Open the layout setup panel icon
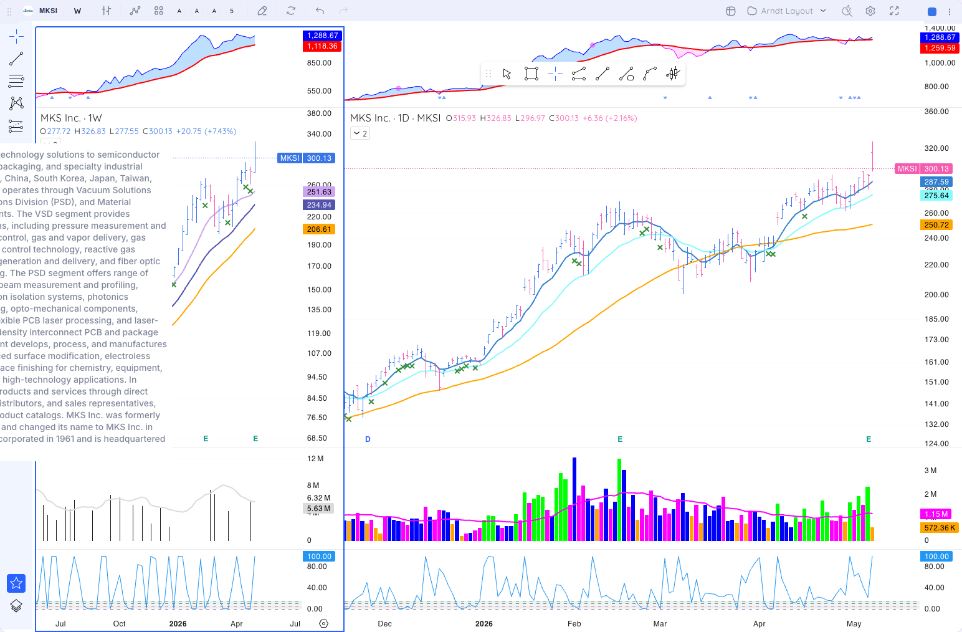The height and width of the screenshot is (632, 962). coord(731,11)
